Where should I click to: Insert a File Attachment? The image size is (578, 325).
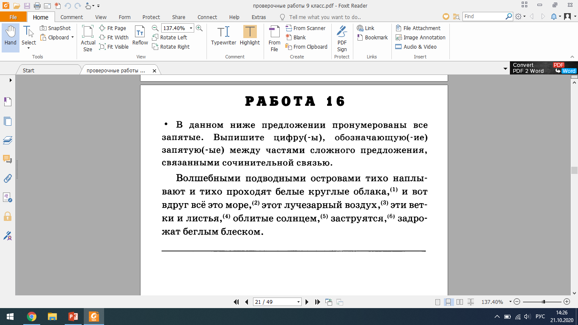click(418, 28)
